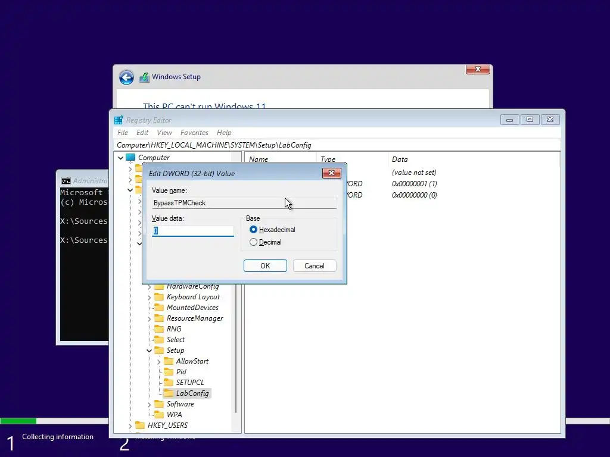Click the LabConfig key label
Image resolution: width=610 pixels, height=457 pixels.
(x=192, y=393)
